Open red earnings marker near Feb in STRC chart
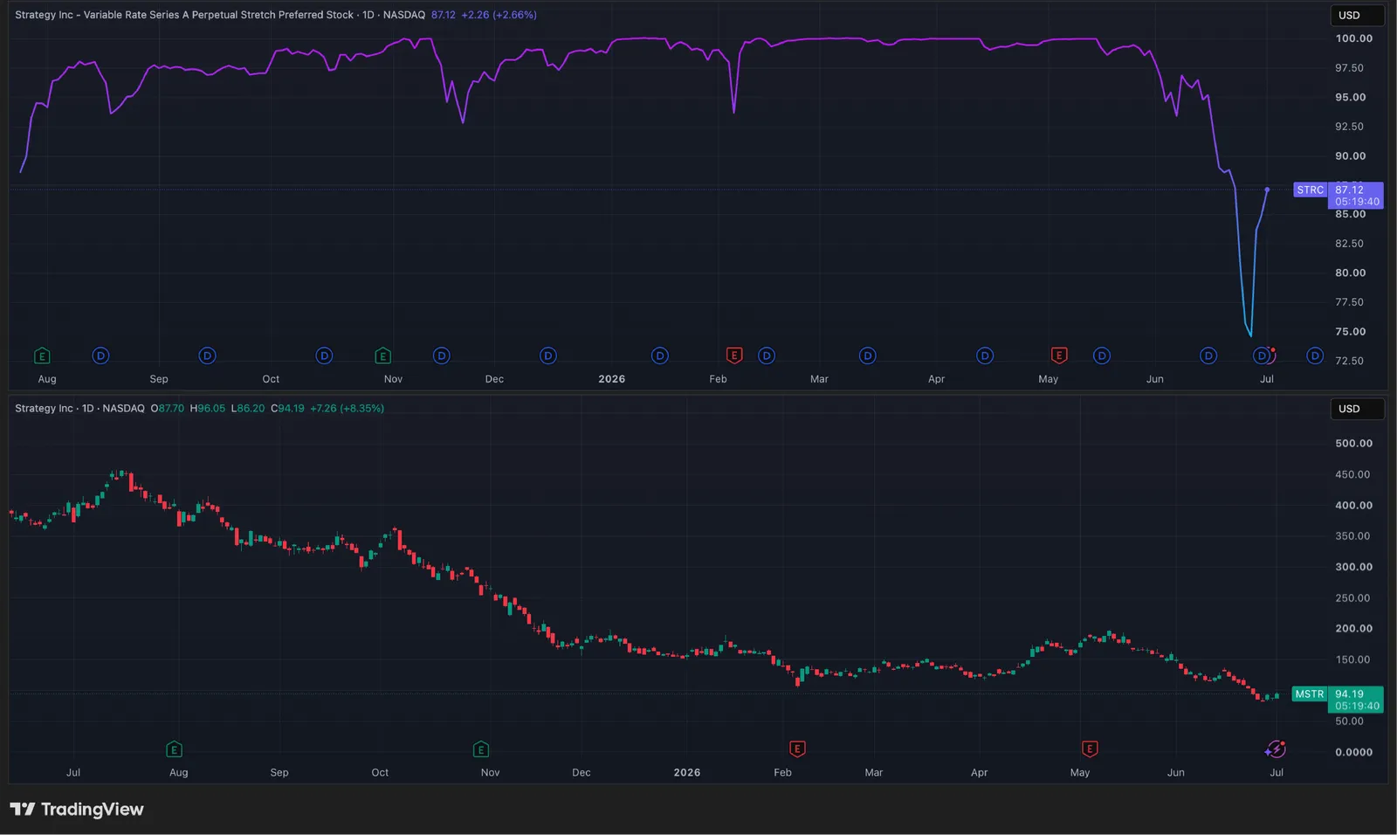Viewport: 1397px width, 835px height. (x=734, y=355)
